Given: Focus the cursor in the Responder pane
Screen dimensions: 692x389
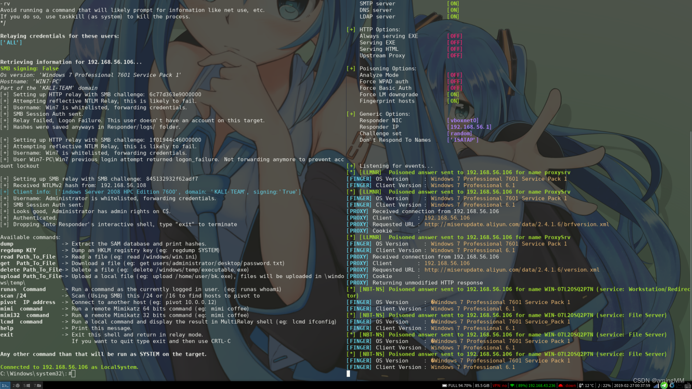Looking at the screenshot, I should [348, 373].
